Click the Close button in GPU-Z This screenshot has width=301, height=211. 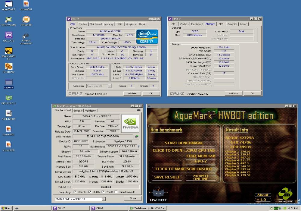tap(133, 198)
